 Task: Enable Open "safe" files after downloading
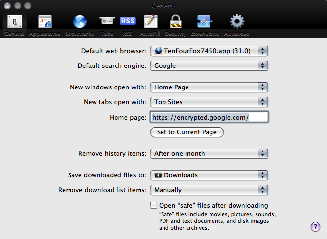coord(154,205)
